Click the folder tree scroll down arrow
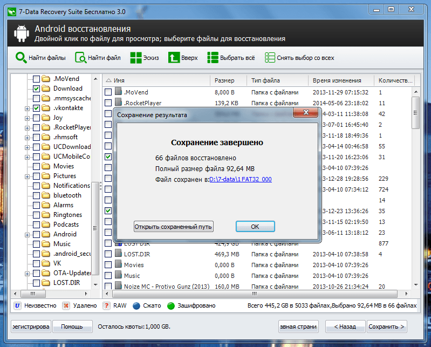431x347 pixels. click(95, 284)
